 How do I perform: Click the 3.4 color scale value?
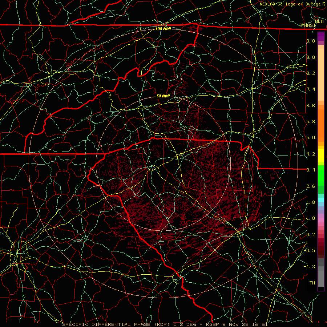click(311, 170)
